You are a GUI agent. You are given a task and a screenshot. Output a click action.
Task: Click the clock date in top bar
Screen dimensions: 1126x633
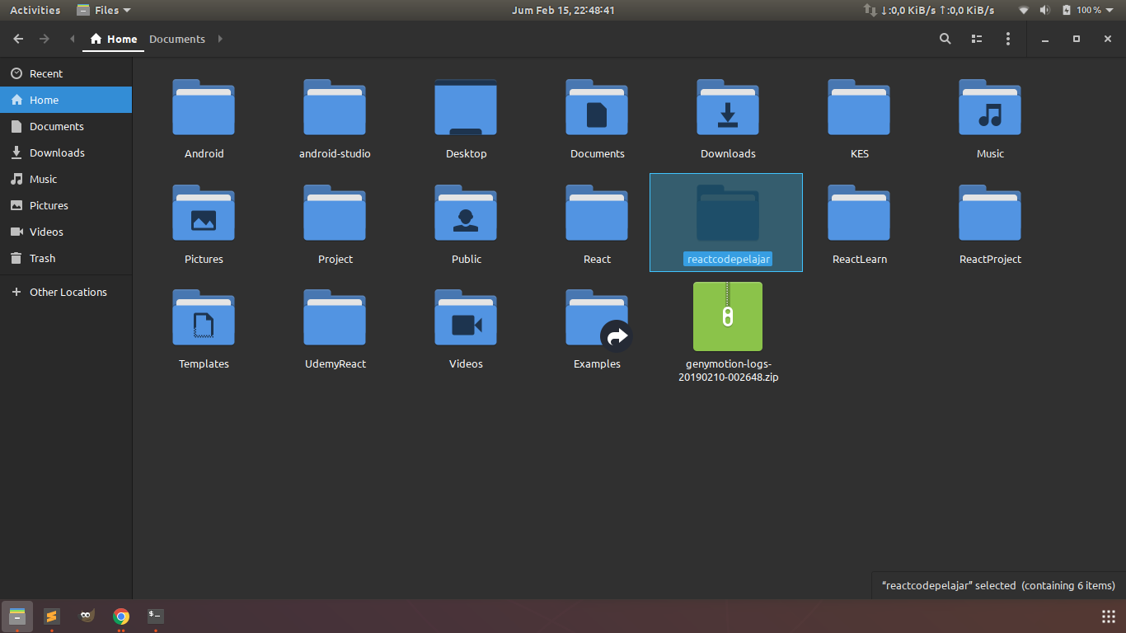(563, 10)
